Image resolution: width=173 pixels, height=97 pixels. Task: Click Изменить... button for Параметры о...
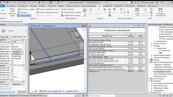[x=17, y=54]
